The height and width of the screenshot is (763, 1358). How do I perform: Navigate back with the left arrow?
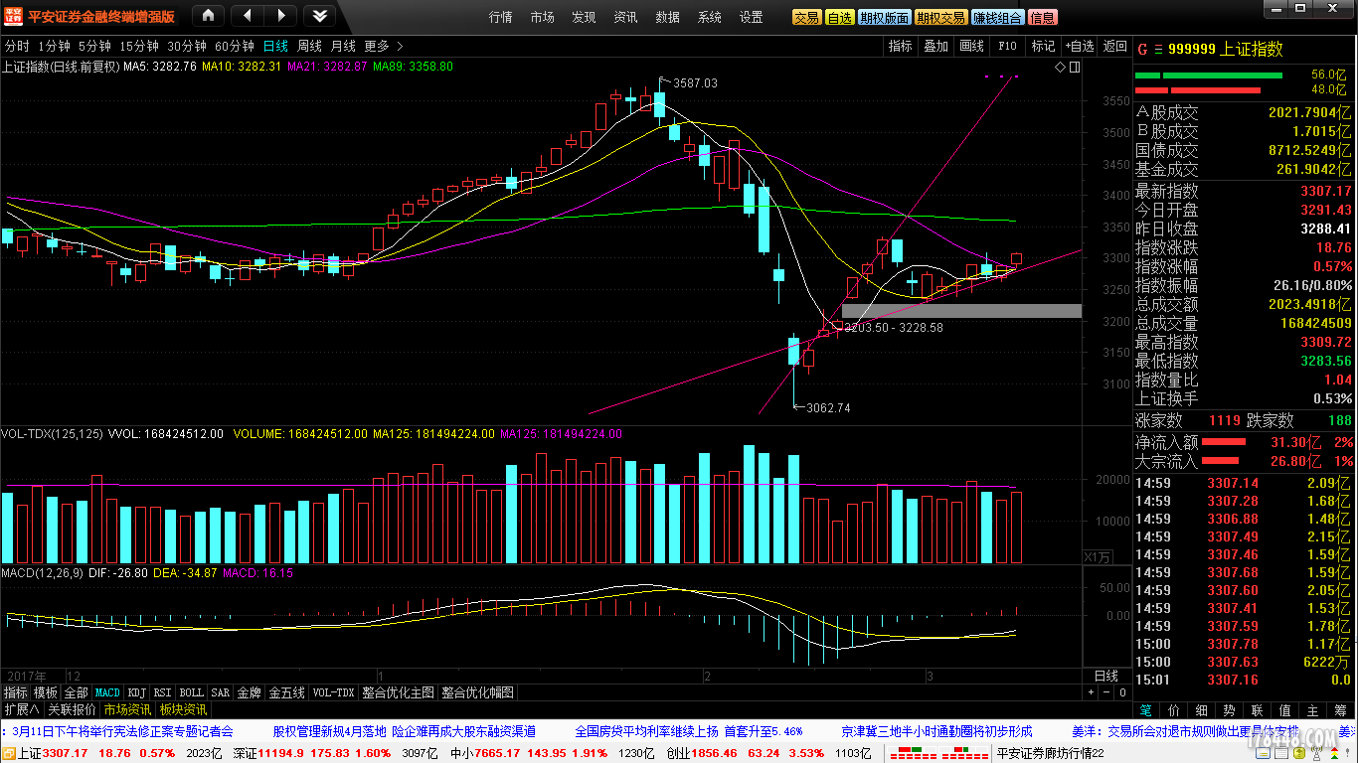coord(246,15)
